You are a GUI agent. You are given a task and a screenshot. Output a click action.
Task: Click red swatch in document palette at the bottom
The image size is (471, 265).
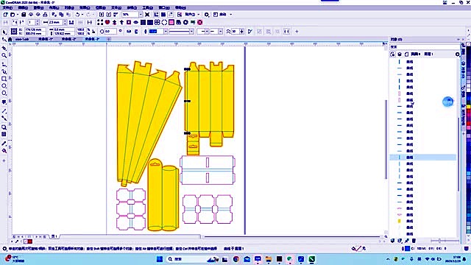30,241
